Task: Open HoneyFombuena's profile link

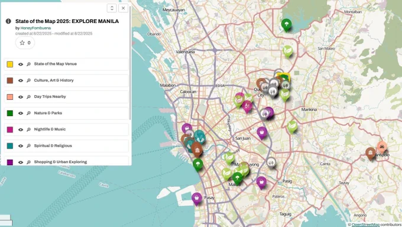Action: (x=35, y=28)
